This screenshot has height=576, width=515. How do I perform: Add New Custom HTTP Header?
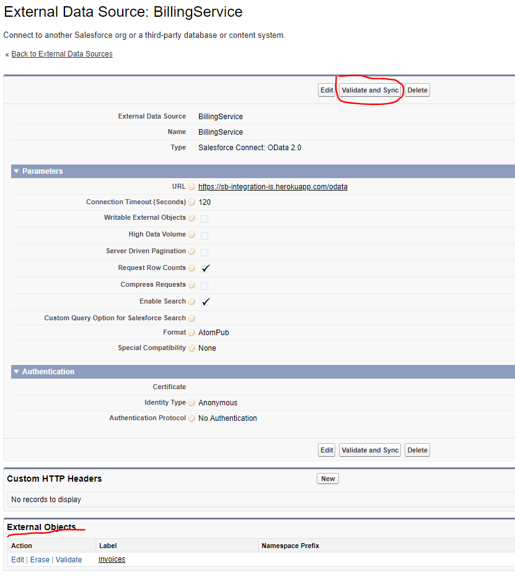tap(328, 479)
